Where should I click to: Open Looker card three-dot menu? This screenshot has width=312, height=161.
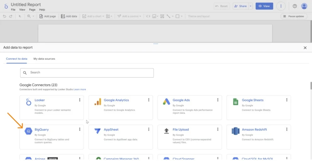79,100
